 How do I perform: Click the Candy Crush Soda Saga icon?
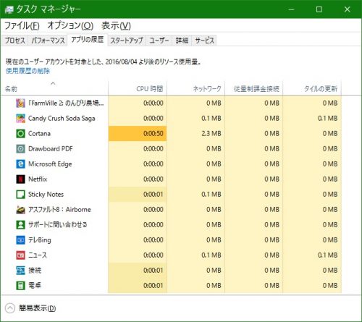[20, 119]
